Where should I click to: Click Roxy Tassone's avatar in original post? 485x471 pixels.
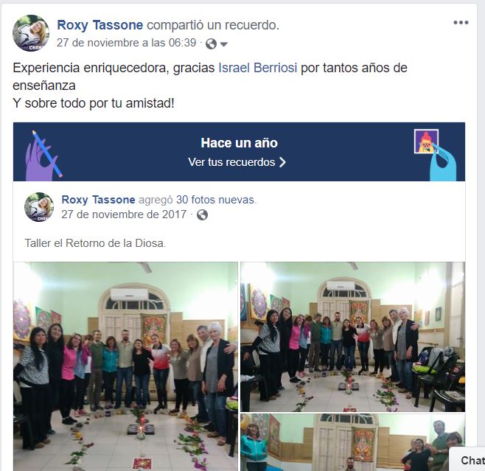[x=38, y=207]
